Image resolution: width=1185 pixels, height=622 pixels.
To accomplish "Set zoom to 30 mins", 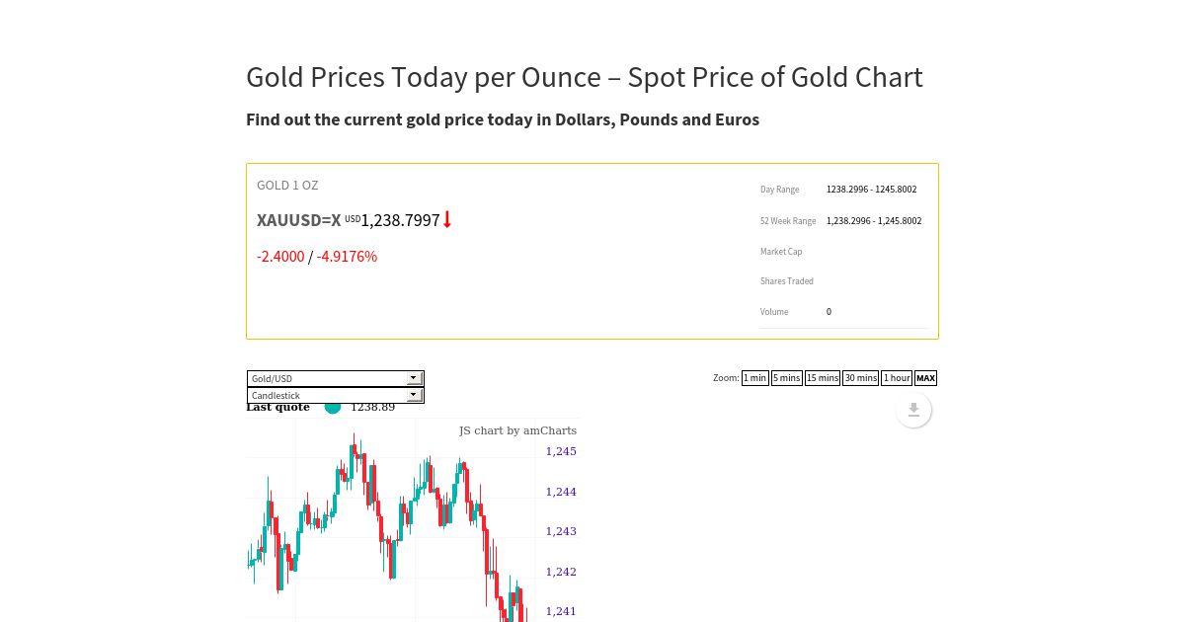I will tap(860, 378).
